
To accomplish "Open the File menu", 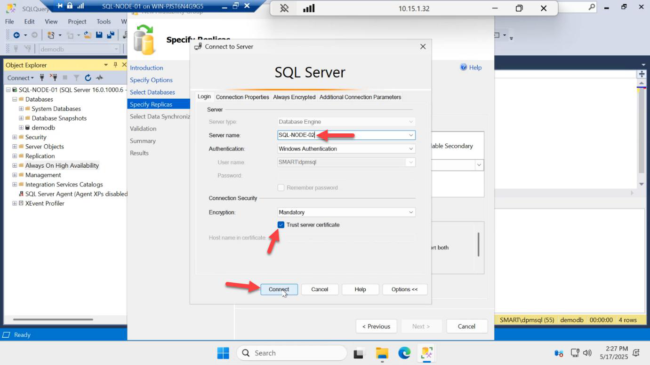I will (x=9, y=22).
